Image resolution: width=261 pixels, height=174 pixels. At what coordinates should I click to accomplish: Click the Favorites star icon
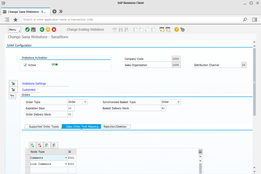15,20
